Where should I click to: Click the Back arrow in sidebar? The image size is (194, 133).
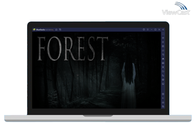(163, 98)
